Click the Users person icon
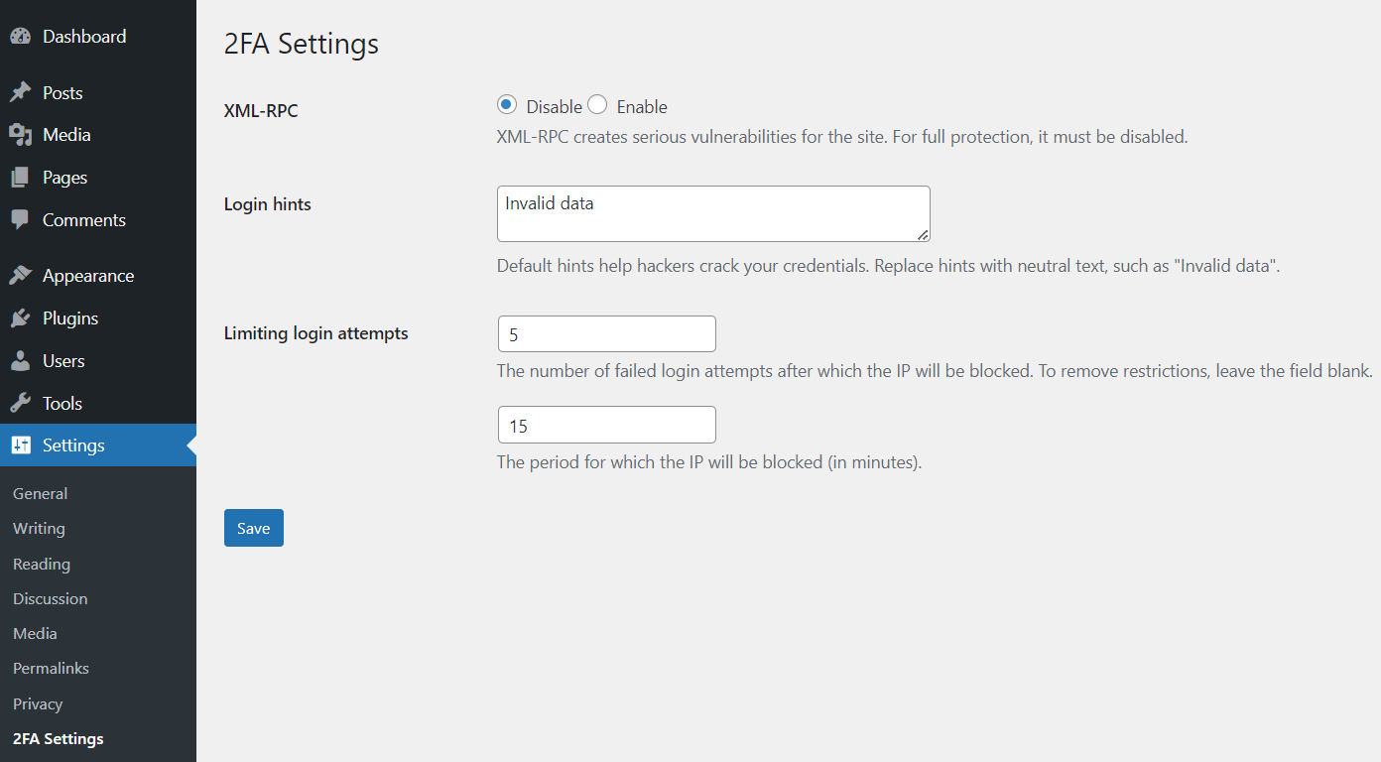This screenshot has width=1381, height=762. 21,361
